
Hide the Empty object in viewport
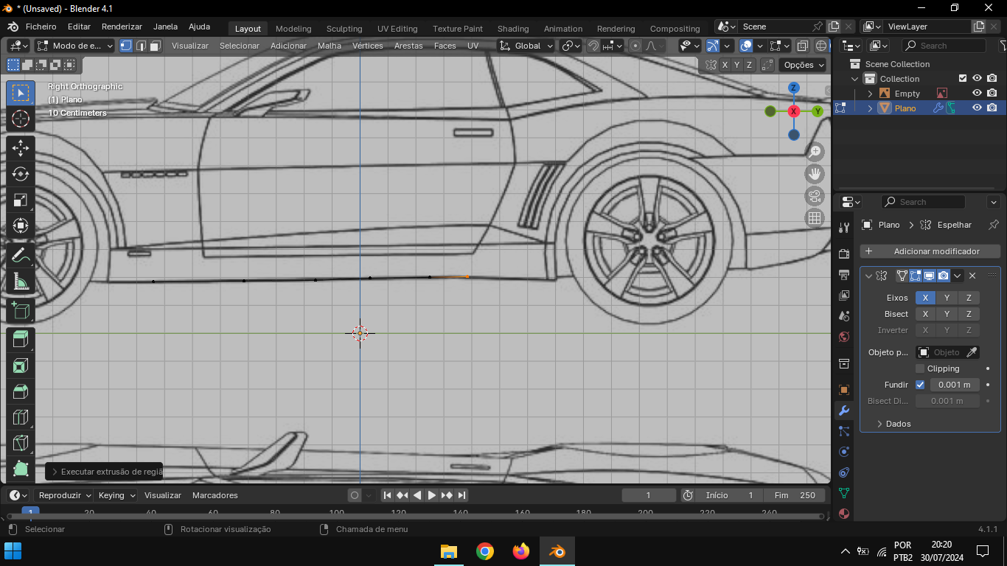pos(977,94)
